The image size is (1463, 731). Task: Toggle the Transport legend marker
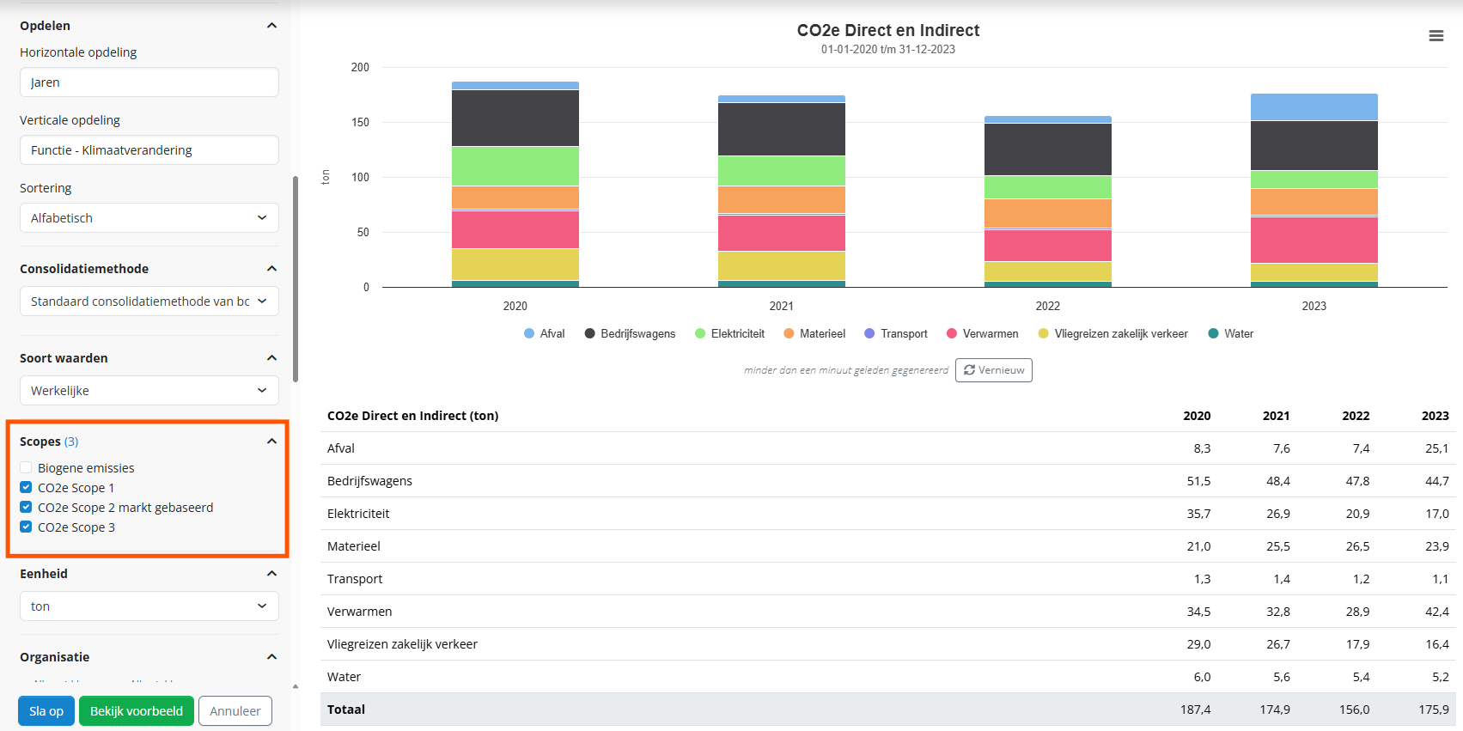pyautogui.click(x=869, y=333)
